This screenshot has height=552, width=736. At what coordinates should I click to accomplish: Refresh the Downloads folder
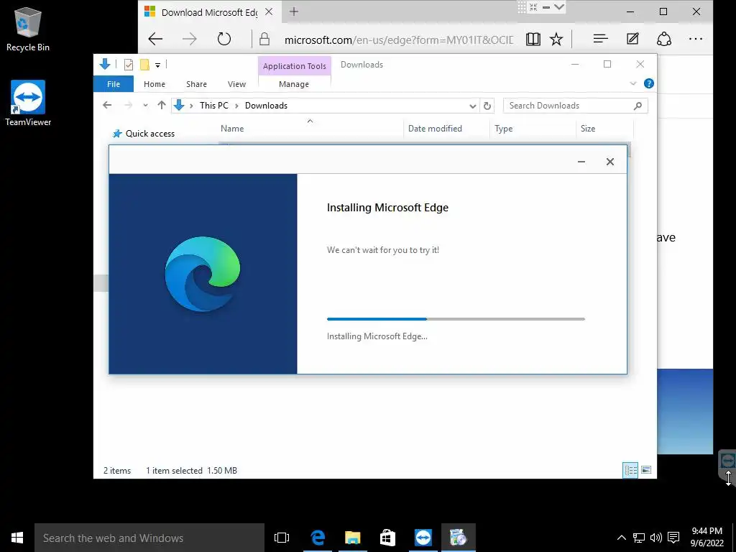[487, 106]
